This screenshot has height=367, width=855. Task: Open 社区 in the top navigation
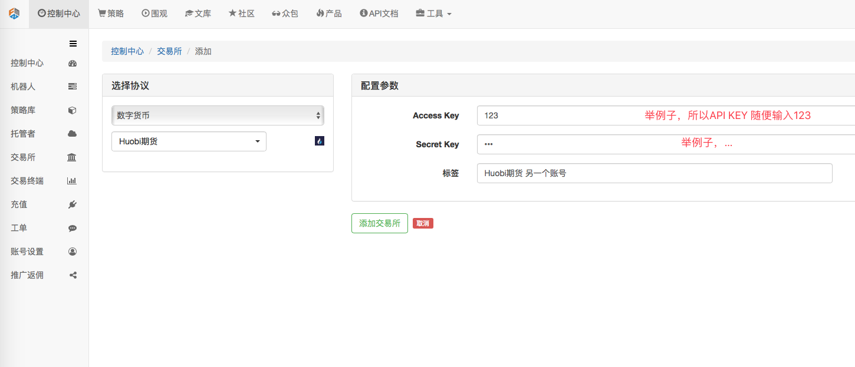click(242, 14)
